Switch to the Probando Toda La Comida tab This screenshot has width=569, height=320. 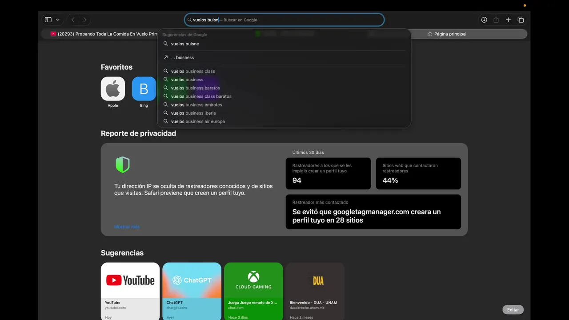(x=104, y=34)
